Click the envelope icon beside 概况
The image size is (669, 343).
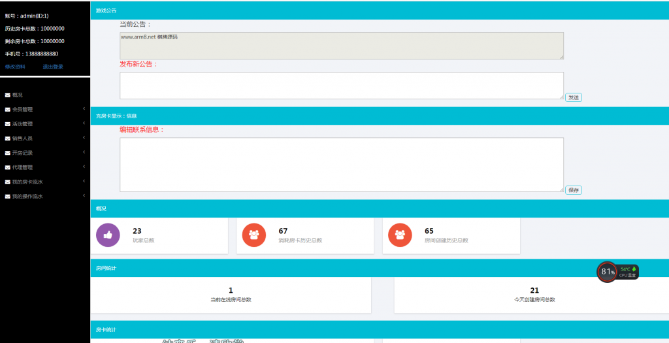[8, 95]
